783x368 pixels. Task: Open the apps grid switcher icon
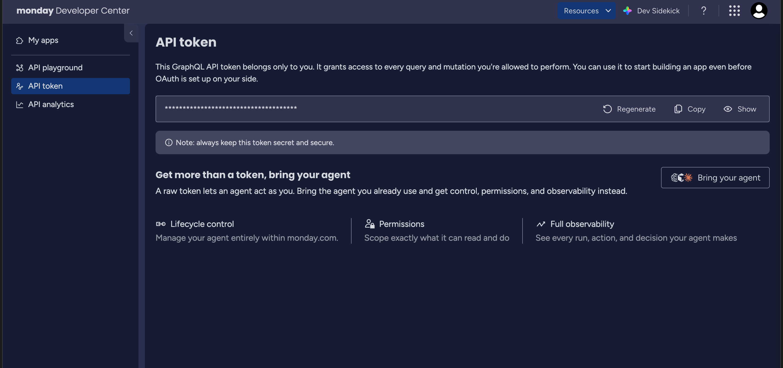(734, 11)
